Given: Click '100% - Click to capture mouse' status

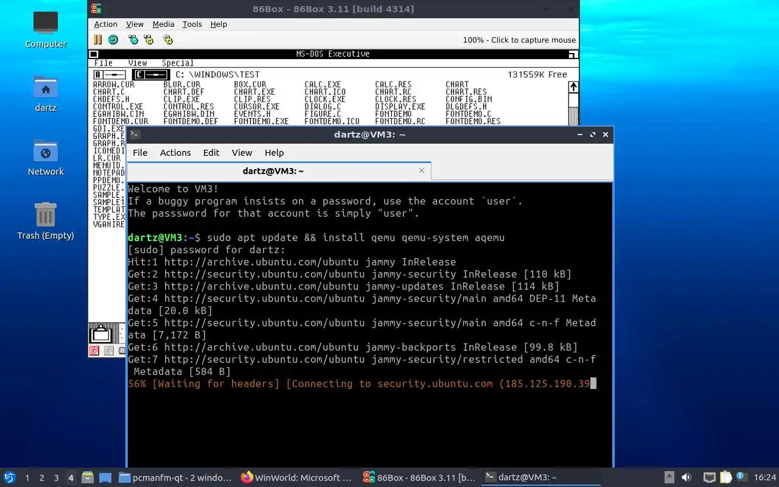Looking at the screenshot, I should pos(519,40).
